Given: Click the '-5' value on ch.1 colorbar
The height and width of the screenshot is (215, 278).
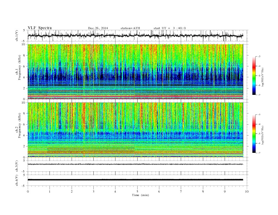Looking at the screenshot, I should (x=259, y=76).
